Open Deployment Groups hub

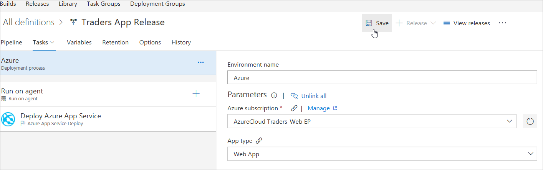(157, 4)
